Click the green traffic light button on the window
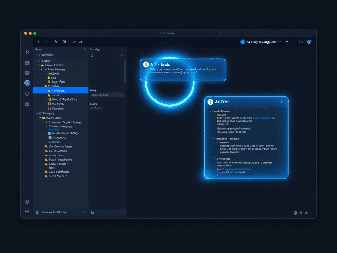The width and height of the screenshot is (337, 253). 35,33
